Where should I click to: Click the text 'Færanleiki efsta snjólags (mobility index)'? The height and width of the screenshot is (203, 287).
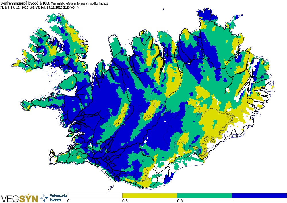pyautogui.click(x=79, y=3)
